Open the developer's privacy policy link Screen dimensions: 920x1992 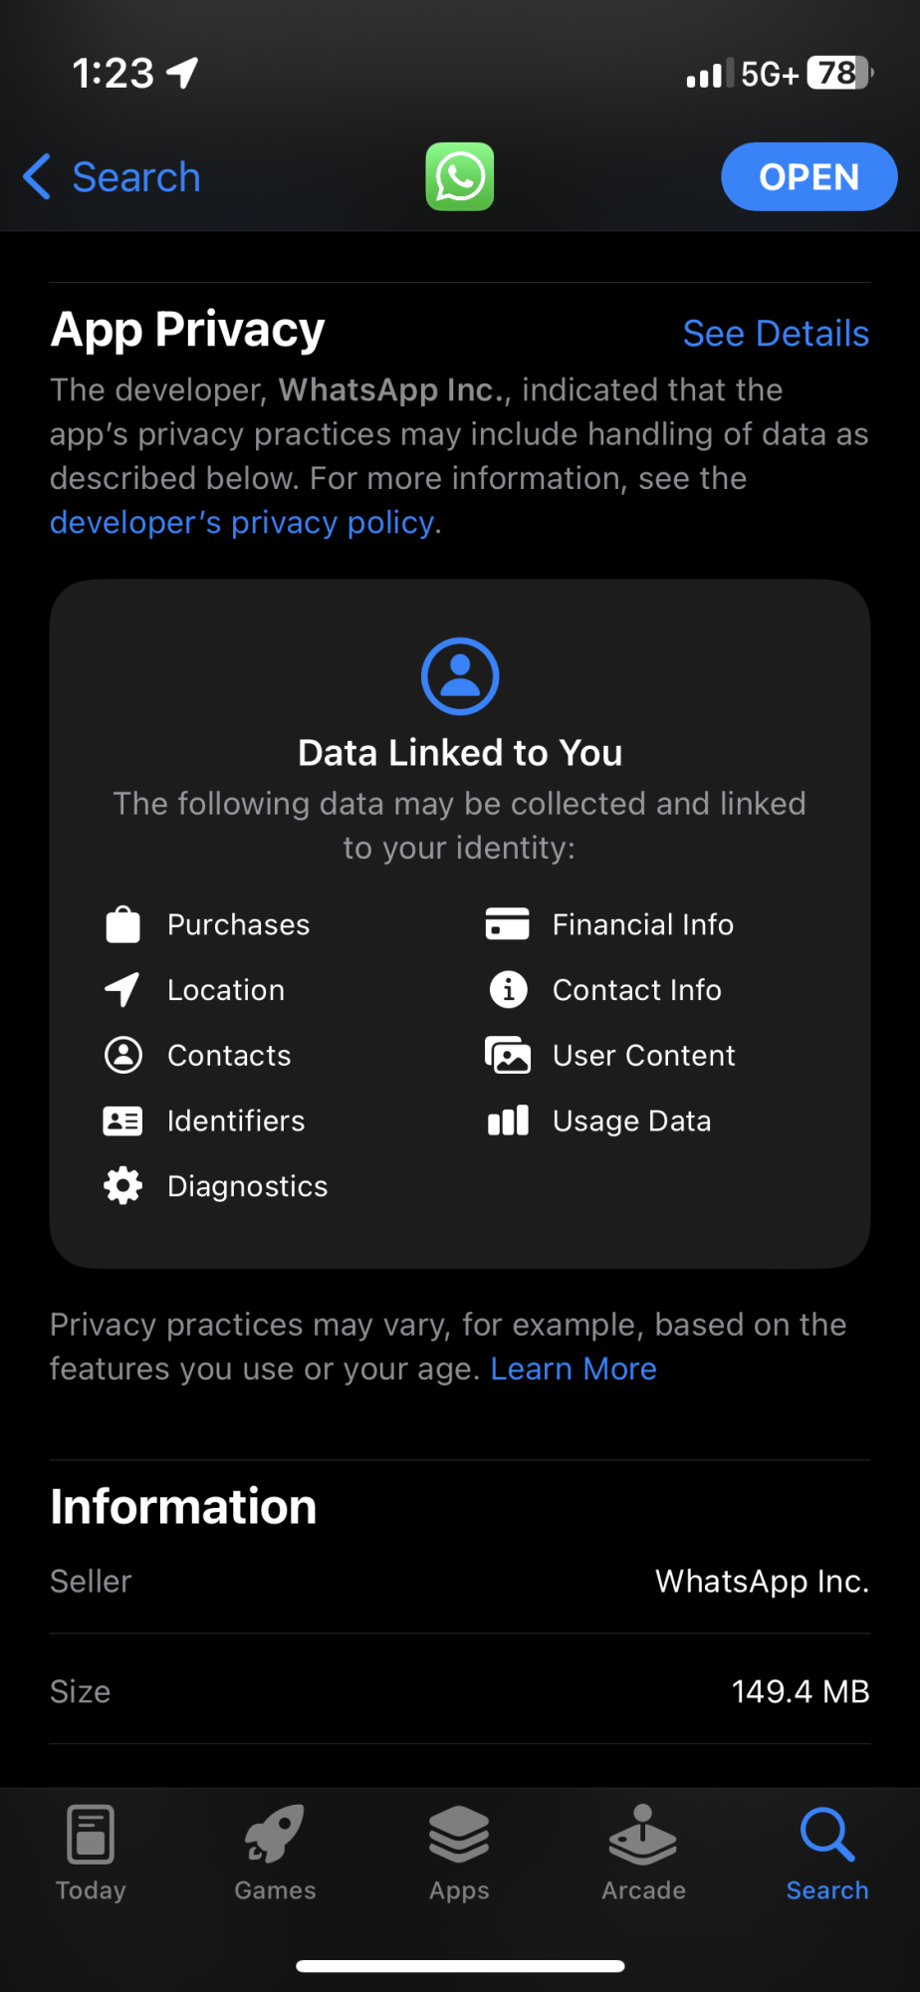point(243,523)
